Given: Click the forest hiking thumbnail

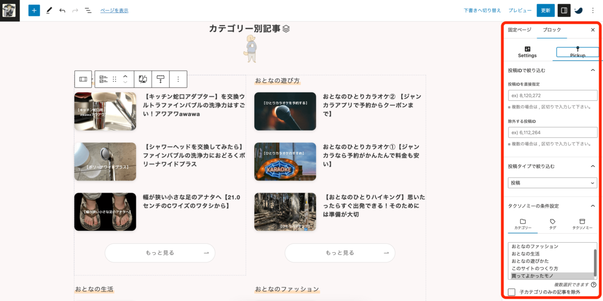Looking at the screenshot, I should (x=285, y=212).
